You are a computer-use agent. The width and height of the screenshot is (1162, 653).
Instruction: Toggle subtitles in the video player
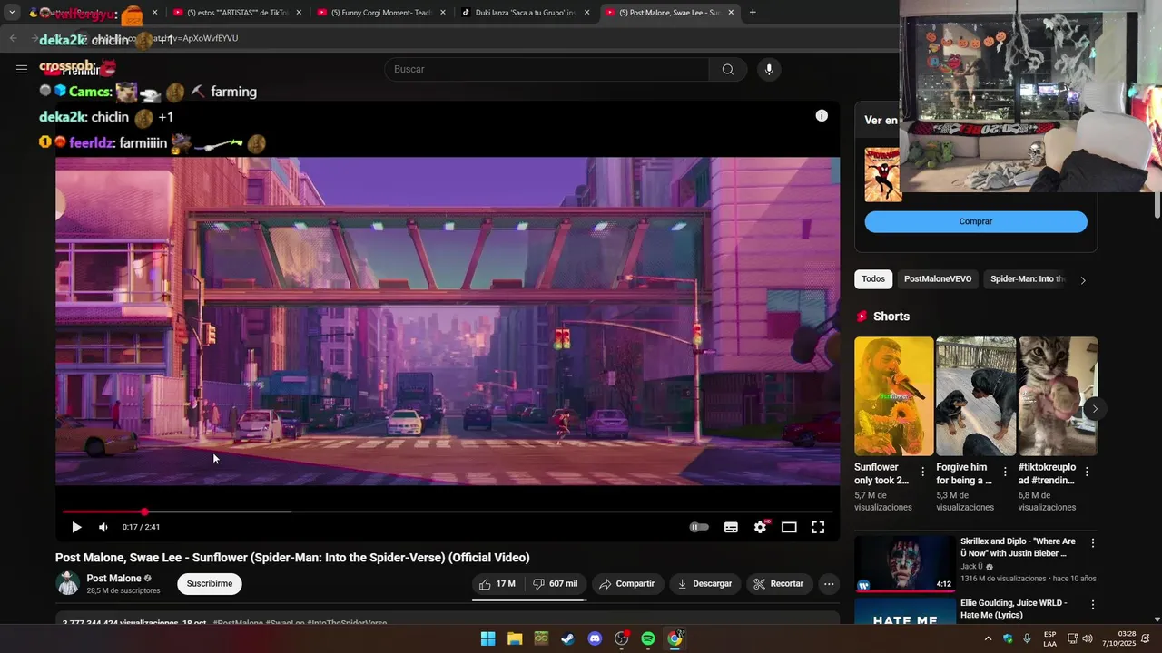click(731, 527)
